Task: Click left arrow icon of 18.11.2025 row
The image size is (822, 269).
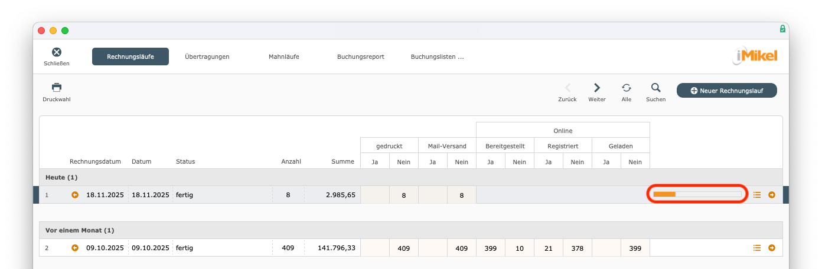Action: click(75, 195)
